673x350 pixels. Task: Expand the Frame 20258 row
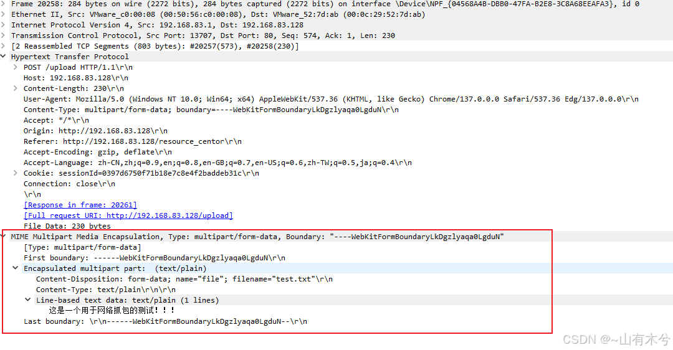pos(3,4)
